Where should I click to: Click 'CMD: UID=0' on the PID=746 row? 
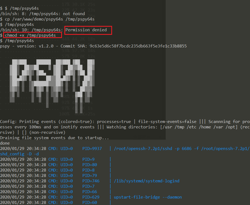coord(61,181)
